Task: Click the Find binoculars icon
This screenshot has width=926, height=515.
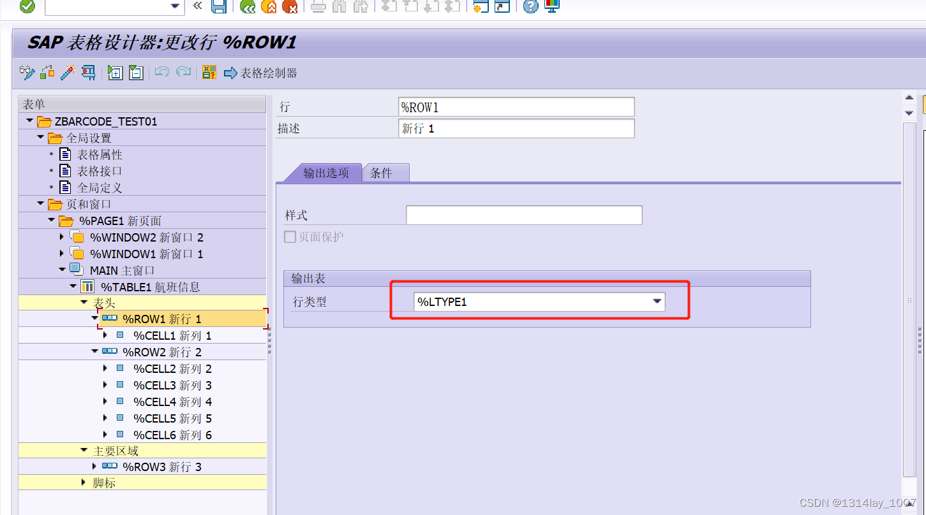Action: 340,6
